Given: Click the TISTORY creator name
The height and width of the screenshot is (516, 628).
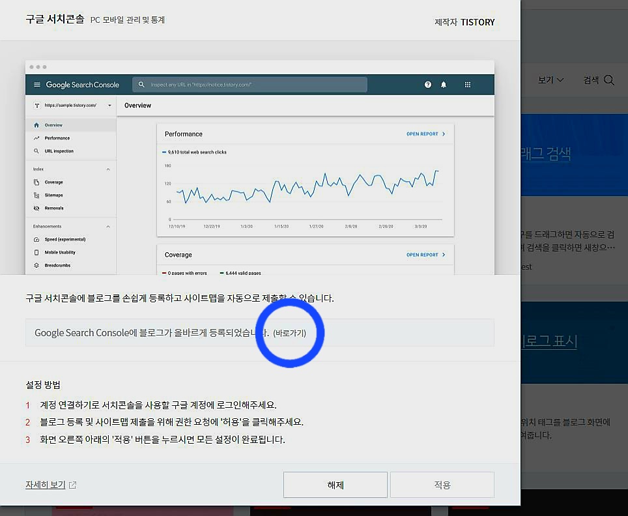Looking at the screenshot, I should tap(478, 22).
